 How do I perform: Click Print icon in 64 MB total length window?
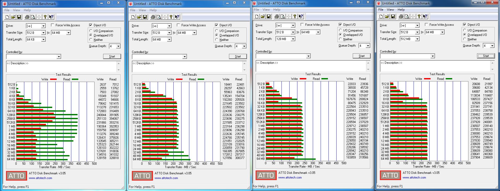[153, 17]
